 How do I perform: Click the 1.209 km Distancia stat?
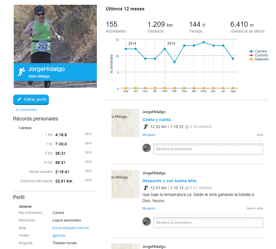click(160, 27)
